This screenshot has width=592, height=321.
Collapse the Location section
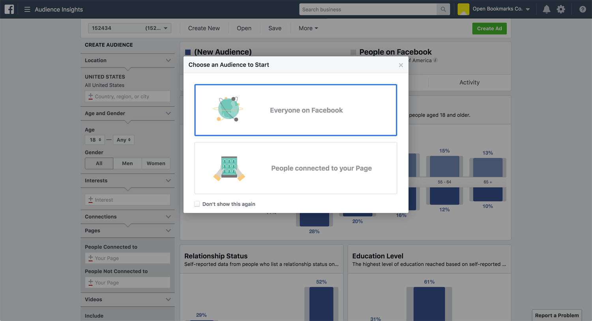click(168, 60)
